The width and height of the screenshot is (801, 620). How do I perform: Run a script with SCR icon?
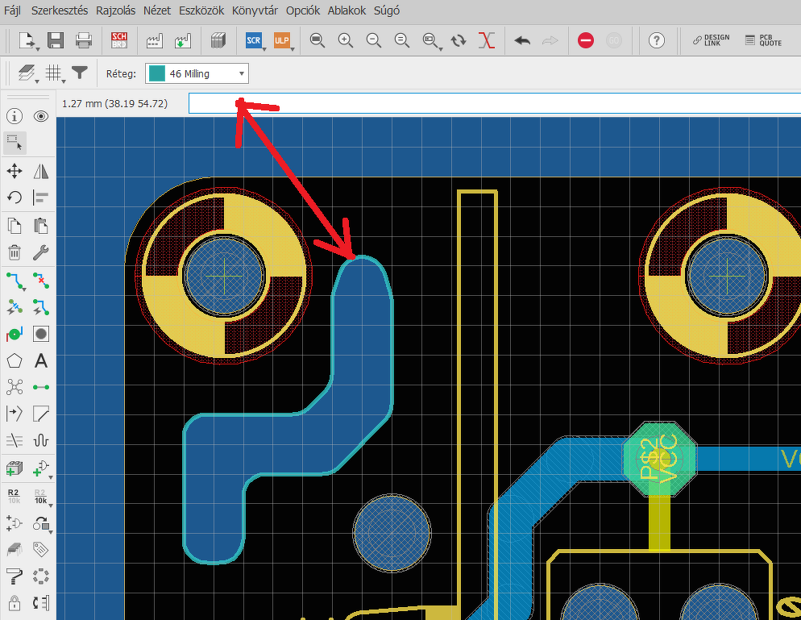click(253, 40)
